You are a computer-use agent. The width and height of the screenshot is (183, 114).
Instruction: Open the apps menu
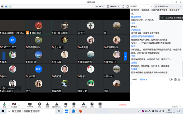[x=92, y=105]
